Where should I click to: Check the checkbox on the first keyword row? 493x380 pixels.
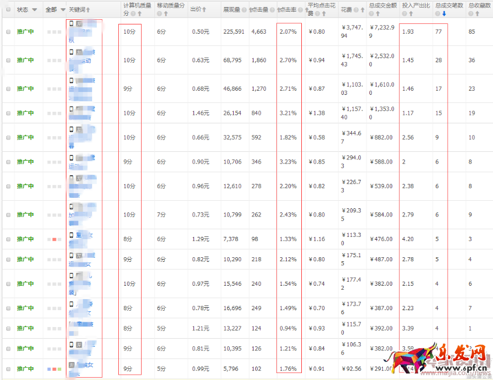tap(8, 31)
